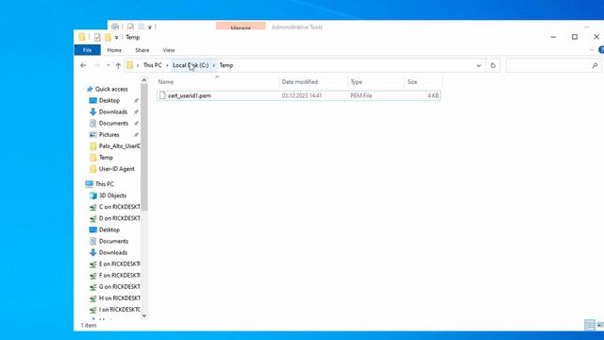The image size is (604, 340).
Task: Select the cert_userid1.pem file
Action: pos(298,95)
